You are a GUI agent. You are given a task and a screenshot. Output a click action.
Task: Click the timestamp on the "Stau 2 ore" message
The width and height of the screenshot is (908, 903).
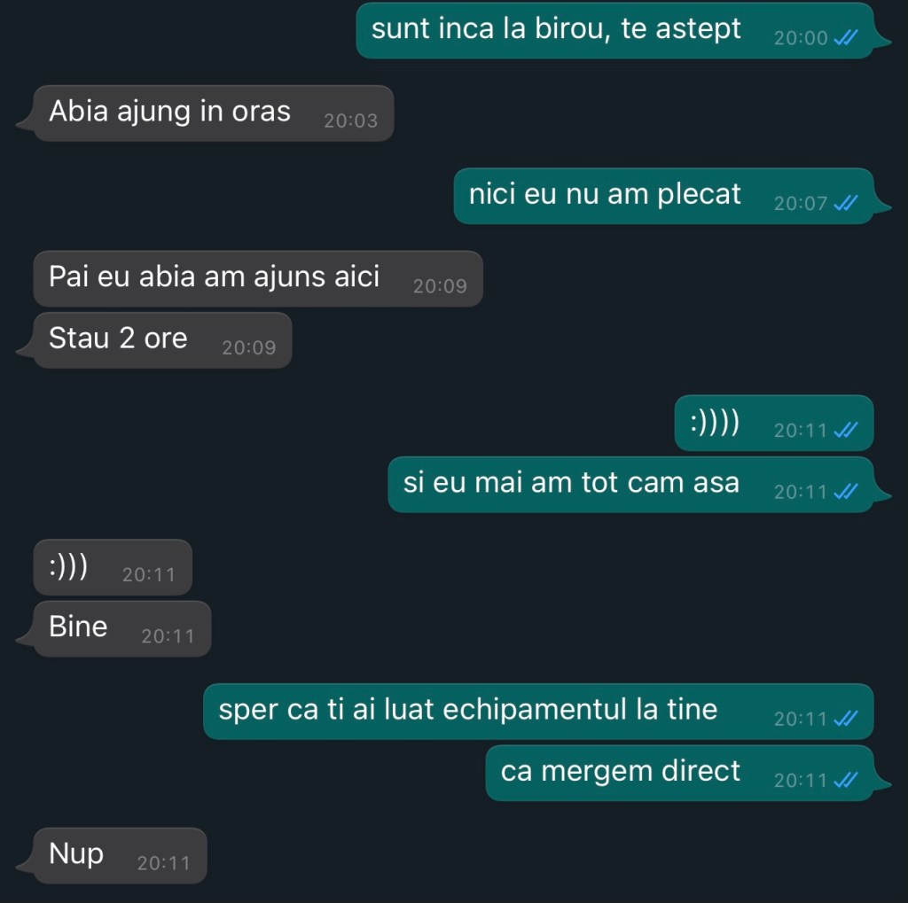[x=248, y=348]
